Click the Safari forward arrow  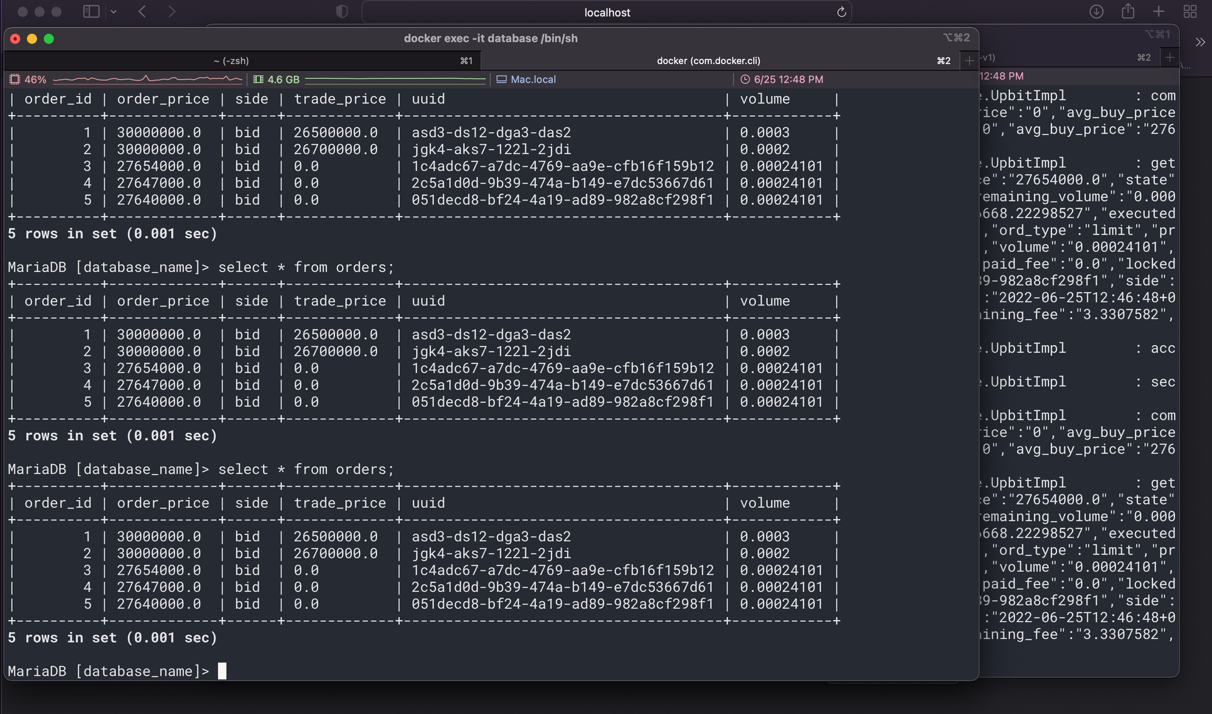coord(171,12)
